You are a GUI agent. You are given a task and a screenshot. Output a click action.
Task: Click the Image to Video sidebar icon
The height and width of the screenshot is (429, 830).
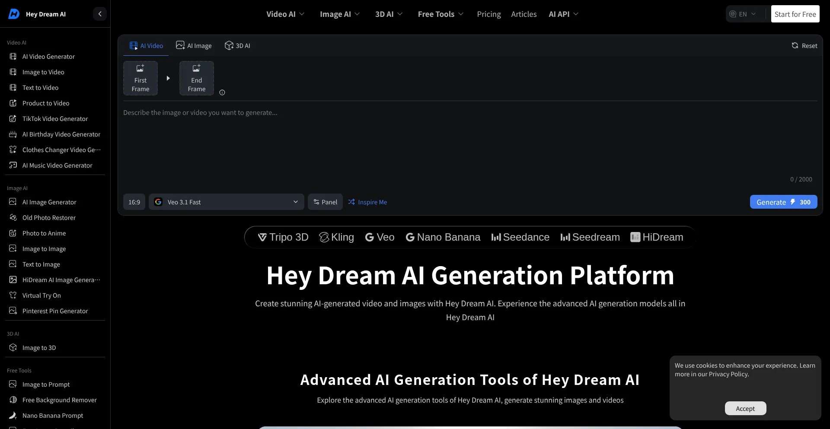(13, 72)
